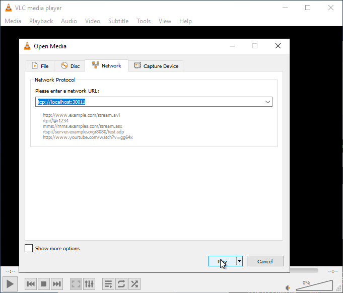Image resolution: width=343 pixels, height=293 pixels.
Task: Open the Help menu
Action: point(185,21)
